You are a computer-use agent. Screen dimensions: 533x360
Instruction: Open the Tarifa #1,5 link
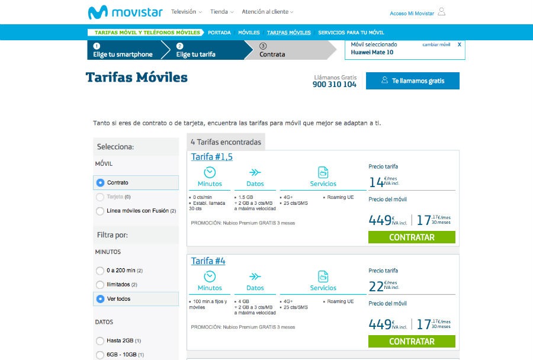pos(212,157)
